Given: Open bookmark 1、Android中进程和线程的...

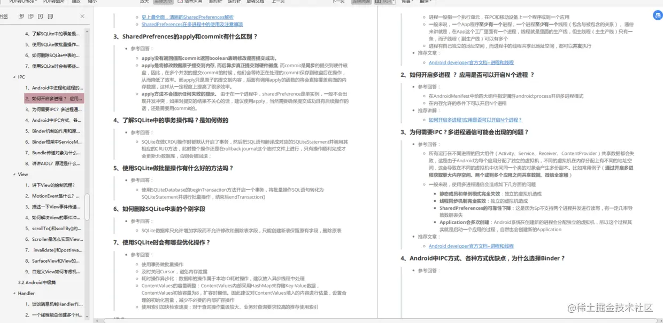Looking at the screenshot, I should (53, 88).
